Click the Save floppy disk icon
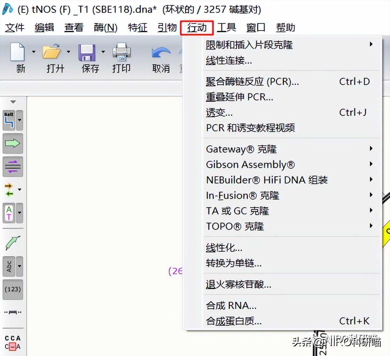The image size is (390, 356). click(x=87, y=52)
